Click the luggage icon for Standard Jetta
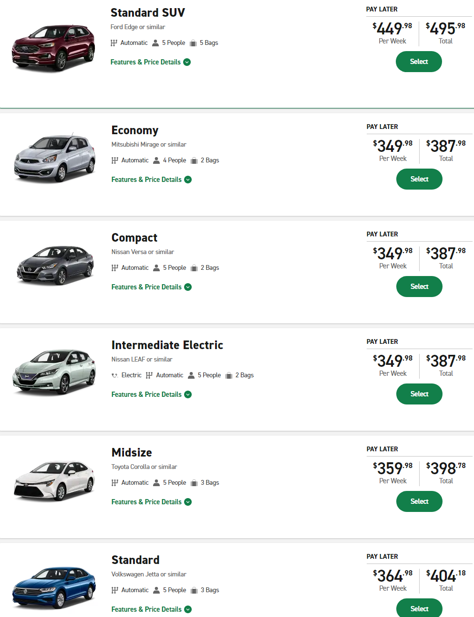This screenshot has height=617, width=474. pyautogui.click(x=194, y=590)
